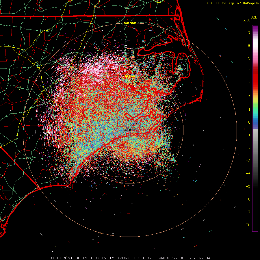Click the -3 dB value on the scale
260x260 pixels.
(248, 161)
